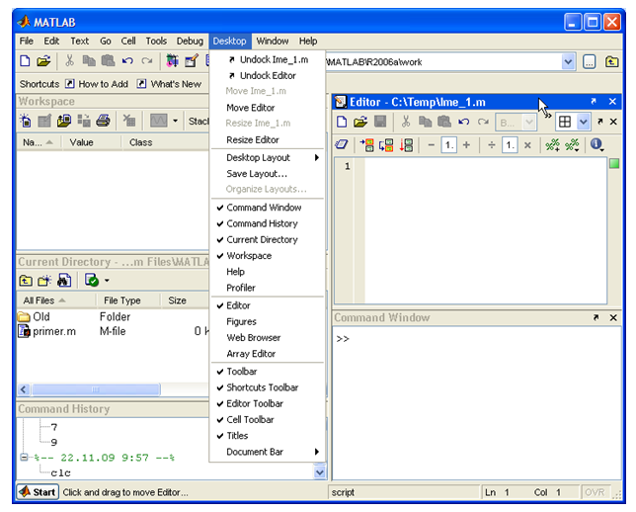Click the Workspace import data icon

[64, 121]
